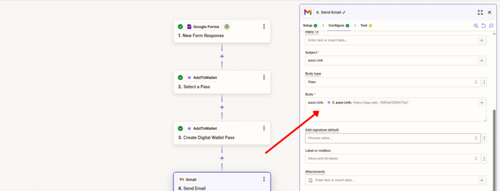
Task: Expand the Send Email panel to fullscreen
Action: [x=480, y=12]
